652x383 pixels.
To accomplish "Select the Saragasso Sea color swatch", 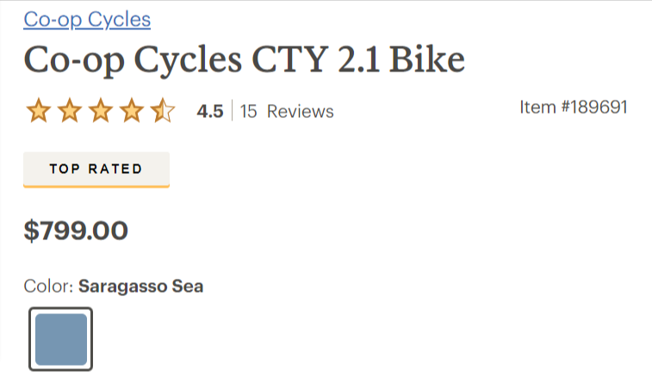I will point(60,339).
